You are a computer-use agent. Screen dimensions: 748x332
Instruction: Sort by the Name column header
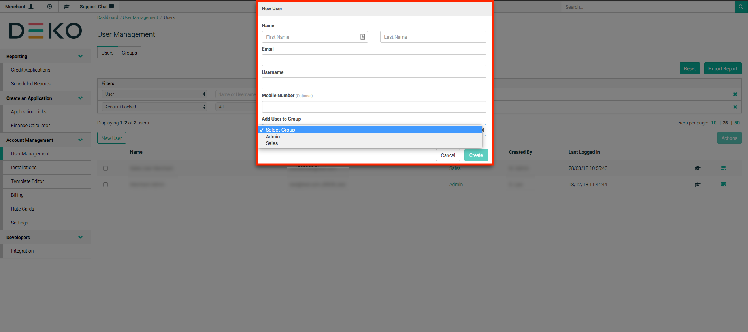pyautogui.click(x=136, y=152)
